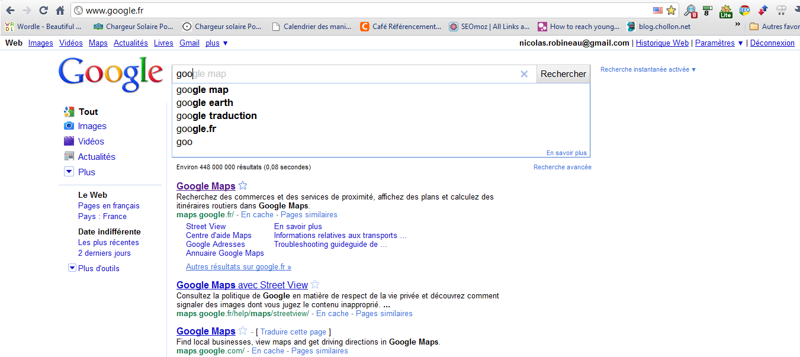Filter by Les plus récentes
Screen dimensions: 800x357
(108, 243)
